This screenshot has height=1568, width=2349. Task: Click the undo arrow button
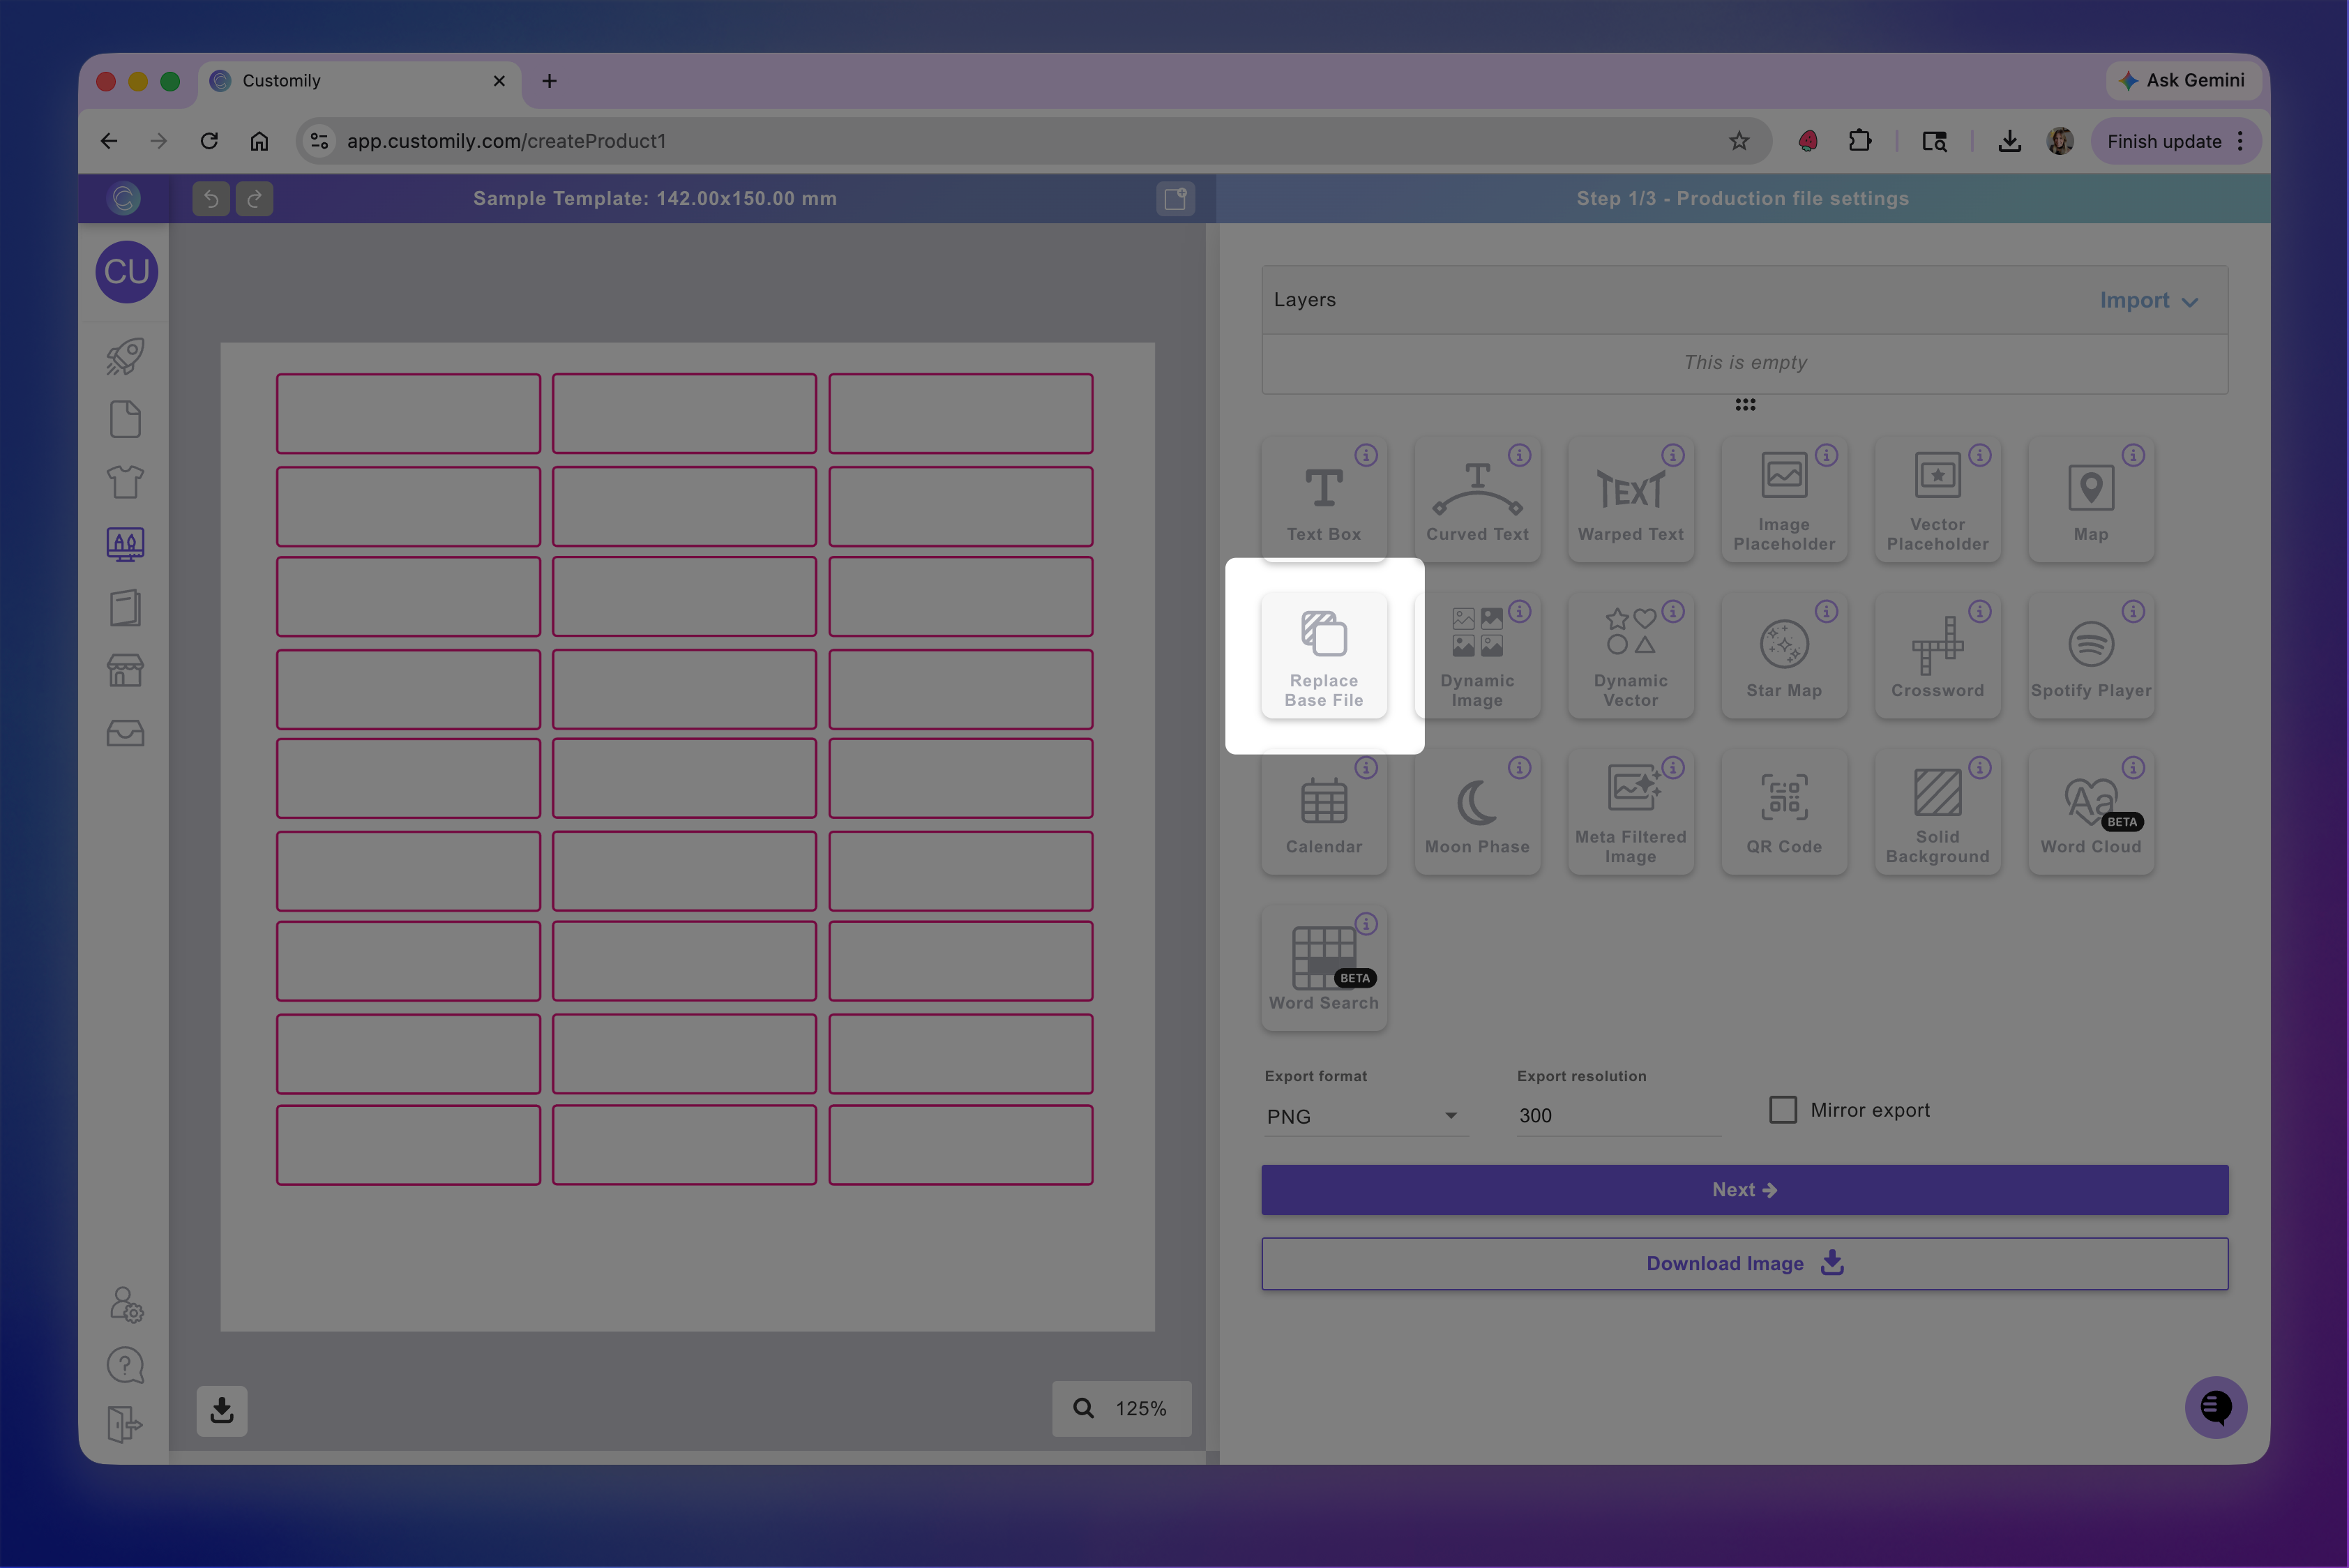pyautogui.click(x=211, y=198)
